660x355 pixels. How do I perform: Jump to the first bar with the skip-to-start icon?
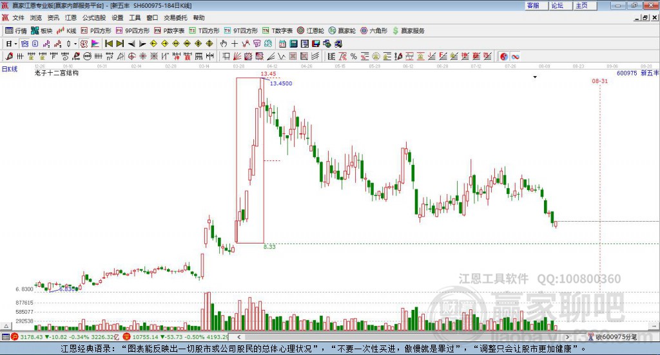[x=108, y=44]
